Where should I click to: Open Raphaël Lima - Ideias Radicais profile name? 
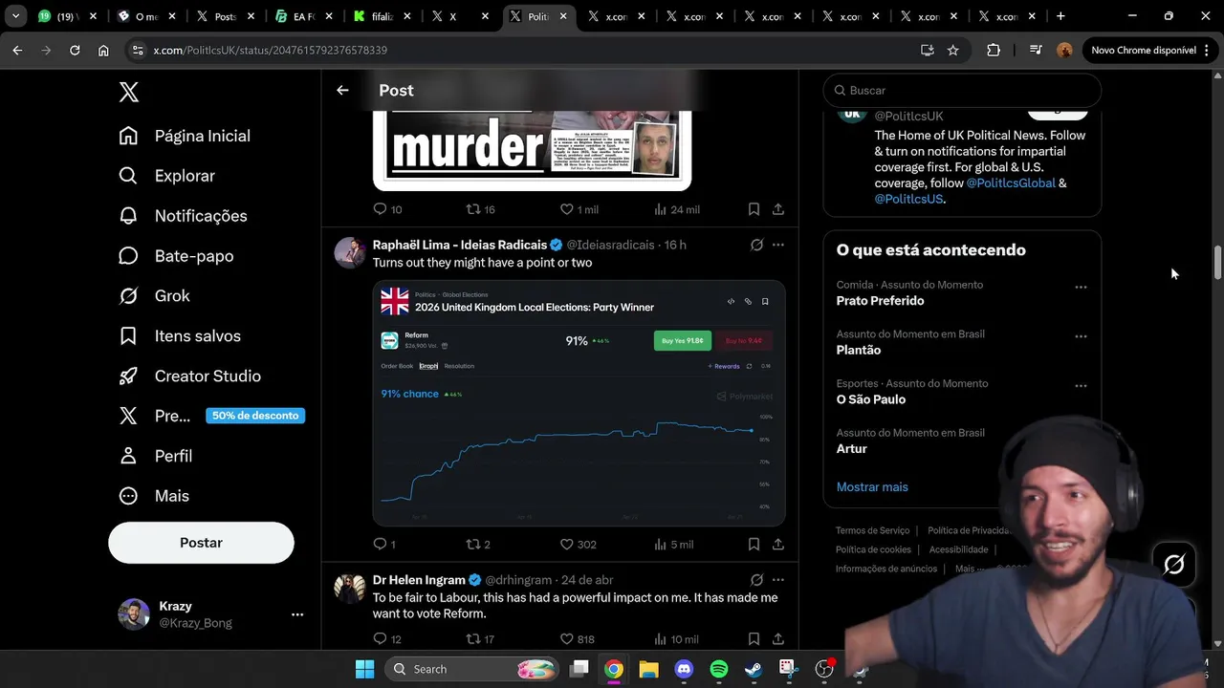coord(460,245)
